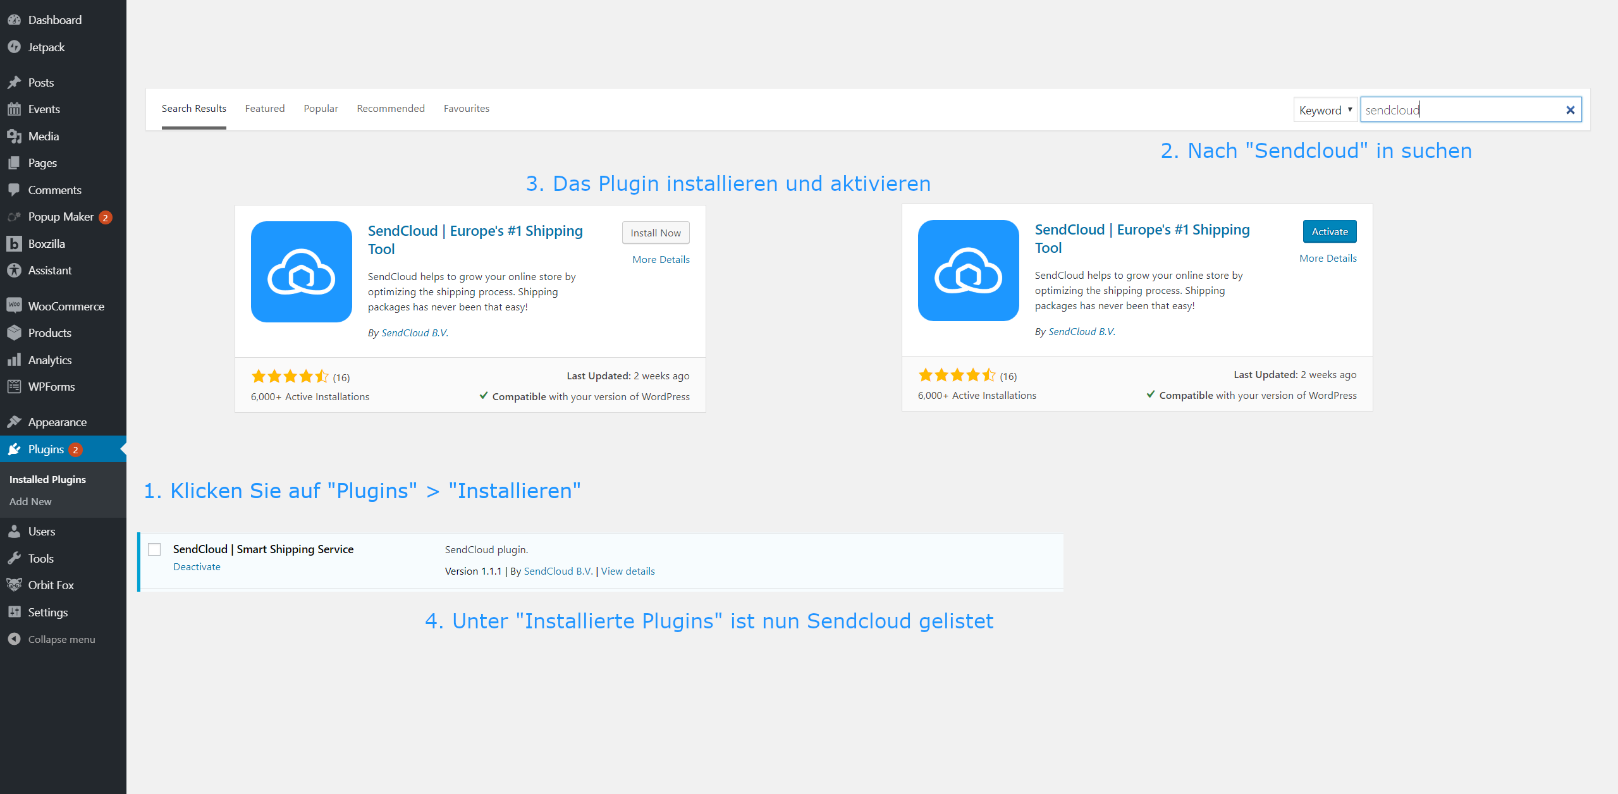
Task: Open the Jetpack section in the sidebar
Action: (46, 47)
